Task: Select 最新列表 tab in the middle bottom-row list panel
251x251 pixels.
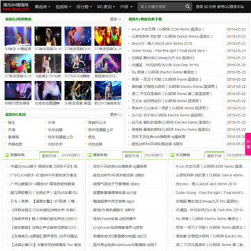Action: pos(132,155)
